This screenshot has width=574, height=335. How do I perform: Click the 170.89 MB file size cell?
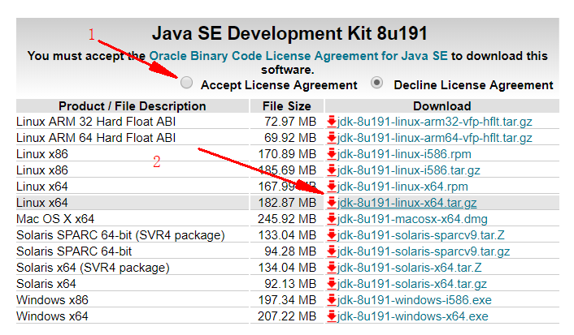(x=287, y=154)
